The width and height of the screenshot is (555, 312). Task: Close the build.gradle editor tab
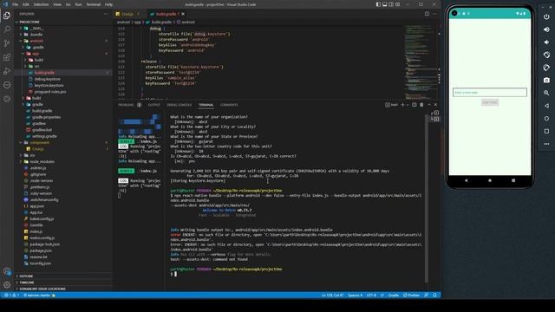(183, 14)
